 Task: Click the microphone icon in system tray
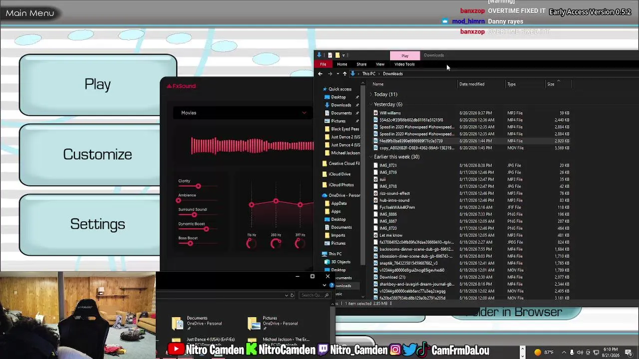(572, 353)
